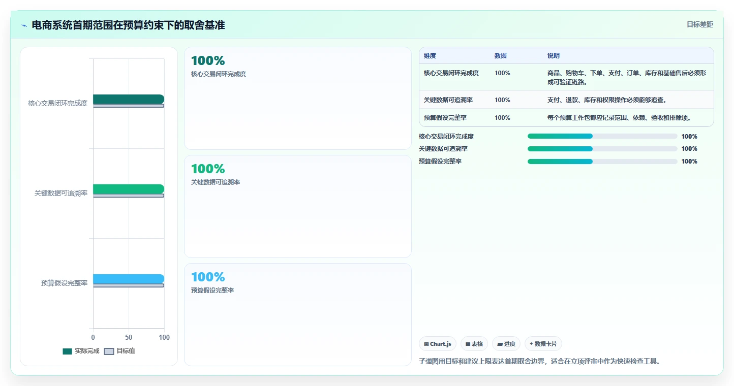Click the description starting with 商品、购物车
The image size is (734, 386).
click(x=627, y=78)
